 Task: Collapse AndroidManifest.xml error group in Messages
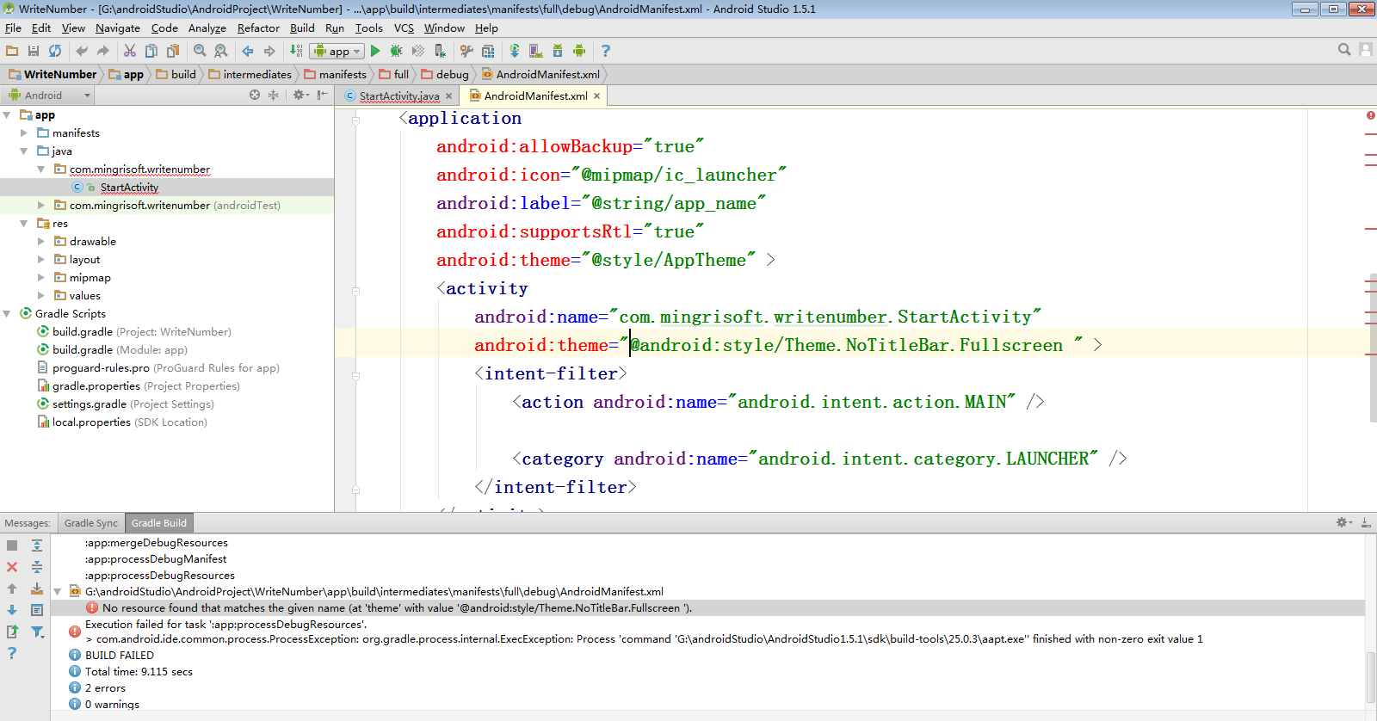[x=58, y=592]
